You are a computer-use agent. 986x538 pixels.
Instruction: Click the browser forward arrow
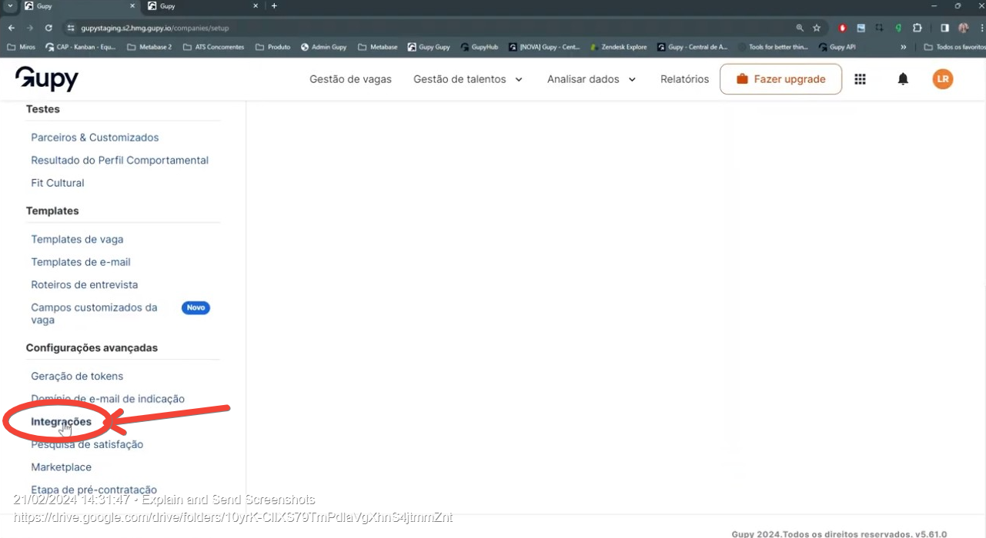tap(30, 28)
